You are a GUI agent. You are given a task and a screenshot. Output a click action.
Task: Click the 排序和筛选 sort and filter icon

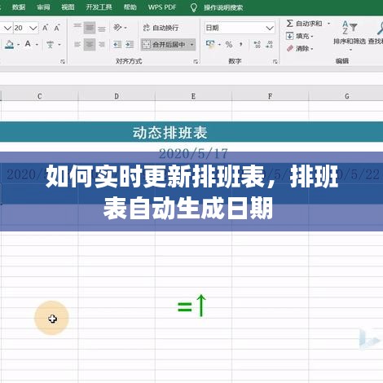point(350,27)
